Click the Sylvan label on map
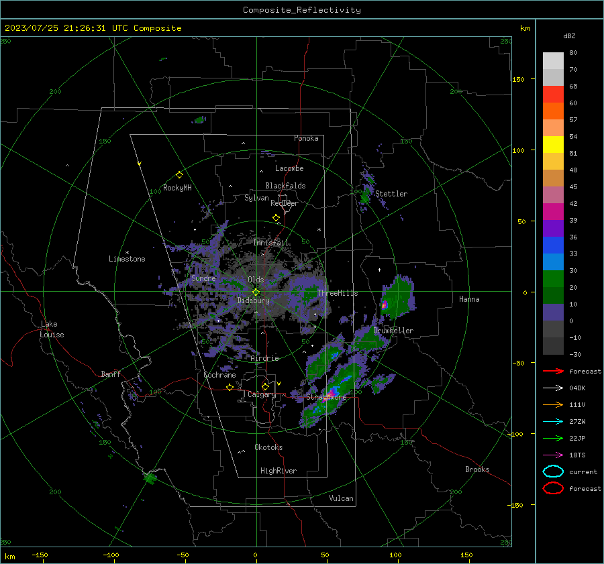 click(256, 198)
